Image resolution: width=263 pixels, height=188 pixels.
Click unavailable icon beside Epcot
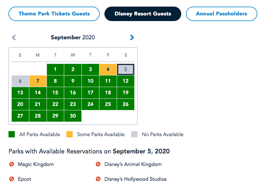tap(12, 179)
